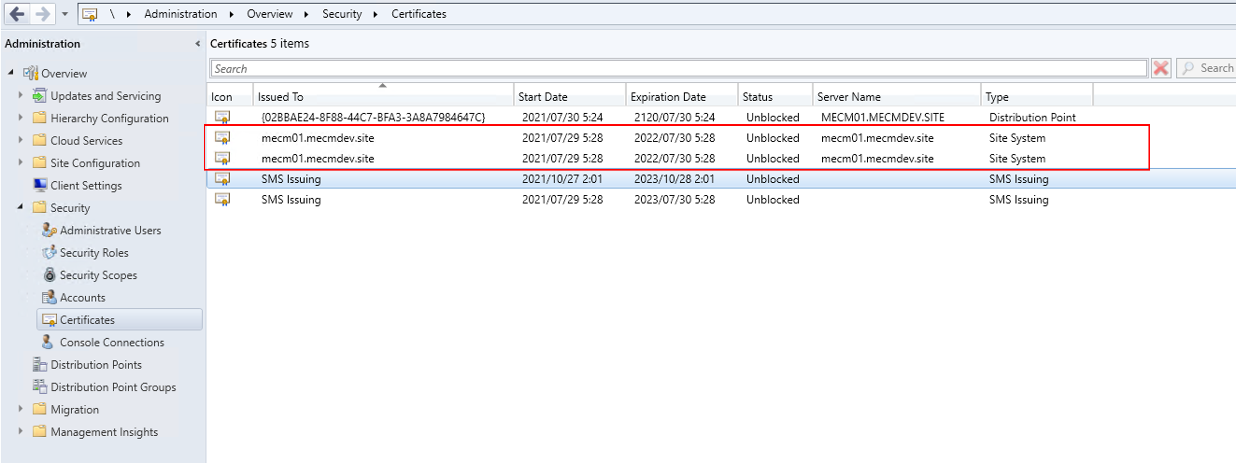1236x463 pixels.
Task: Click the Certificates node icon
Action: 49,320
